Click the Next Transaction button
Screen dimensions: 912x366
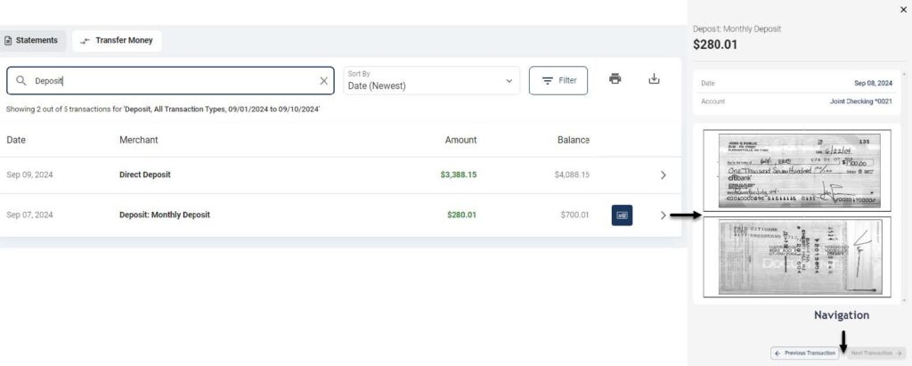[876, 354]
